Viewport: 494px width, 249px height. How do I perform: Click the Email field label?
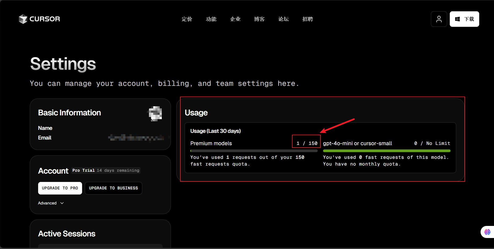click(x=45, y=138)
